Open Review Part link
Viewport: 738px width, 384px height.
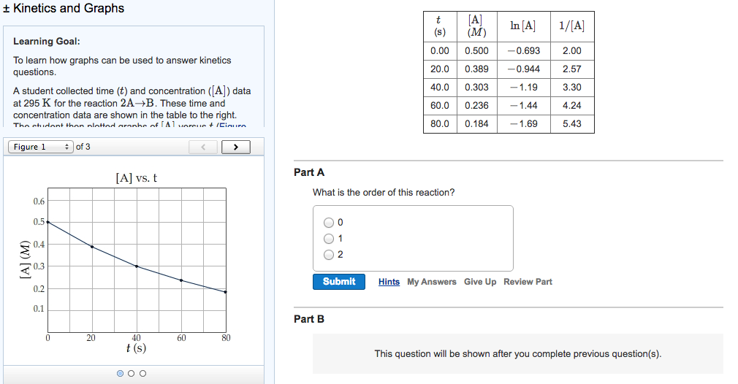528,282
